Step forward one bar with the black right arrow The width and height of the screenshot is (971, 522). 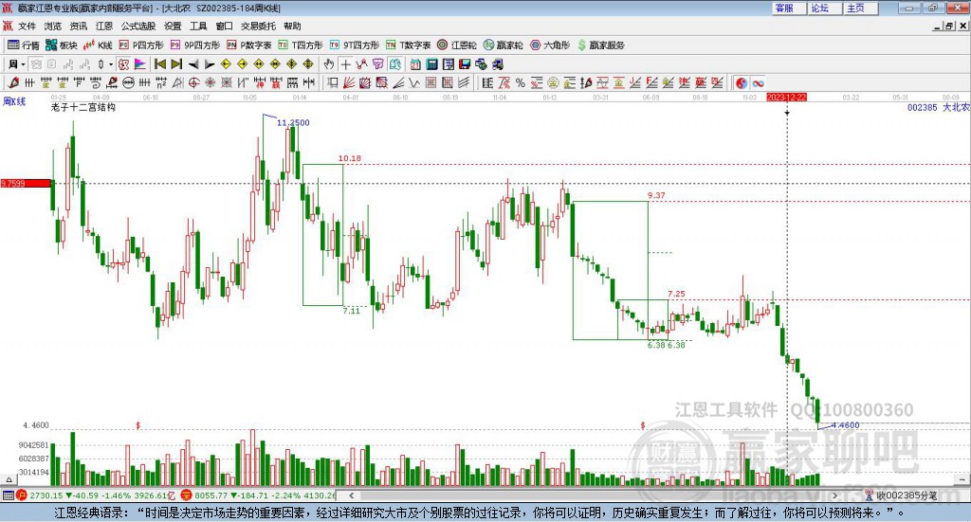(210, 64)
